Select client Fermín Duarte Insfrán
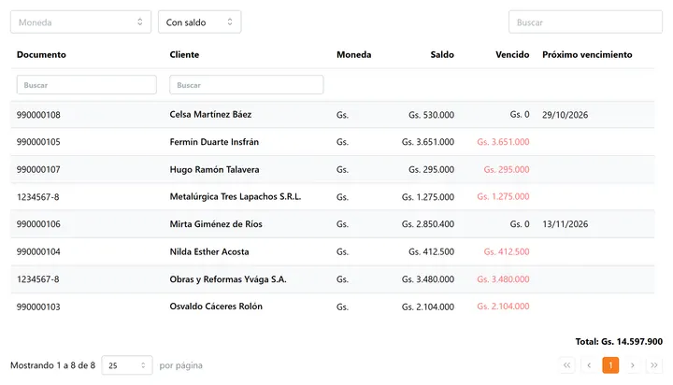 point(214,142)
